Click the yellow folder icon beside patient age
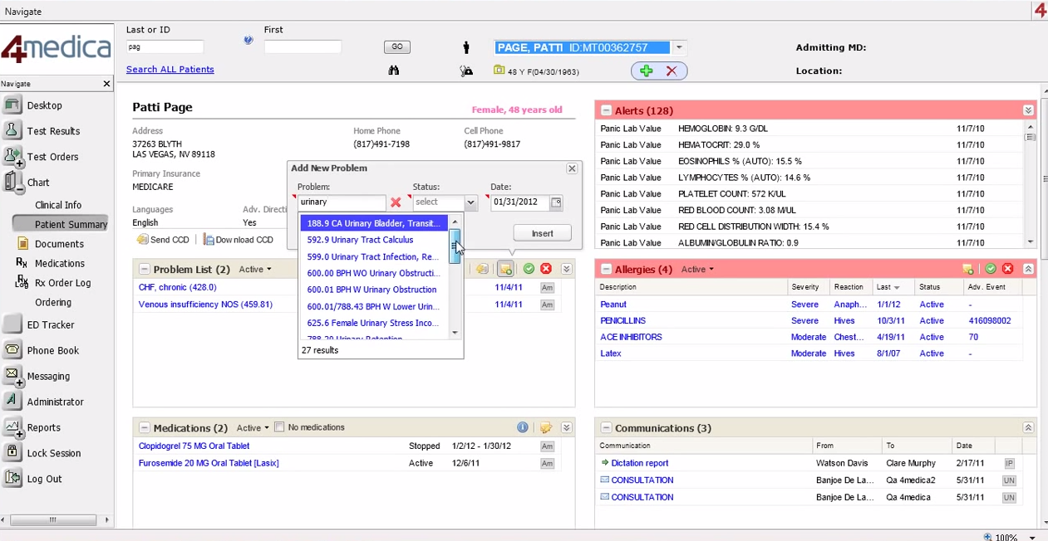 click(499, 71)
